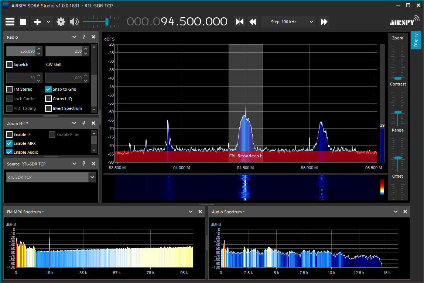Select the Radio panel title

click(13, 37)
